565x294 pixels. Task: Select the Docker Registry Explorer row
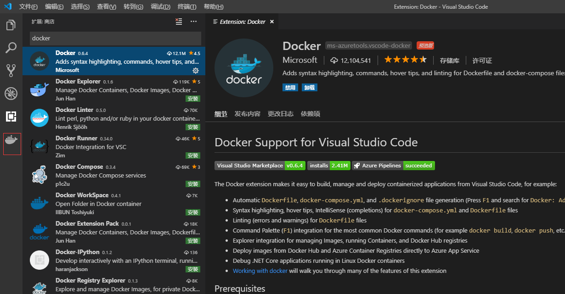114,285
